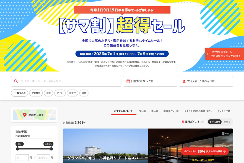Click the left budget slider handle
Viewport: 244px width, 163px height.
pos(18,149)
